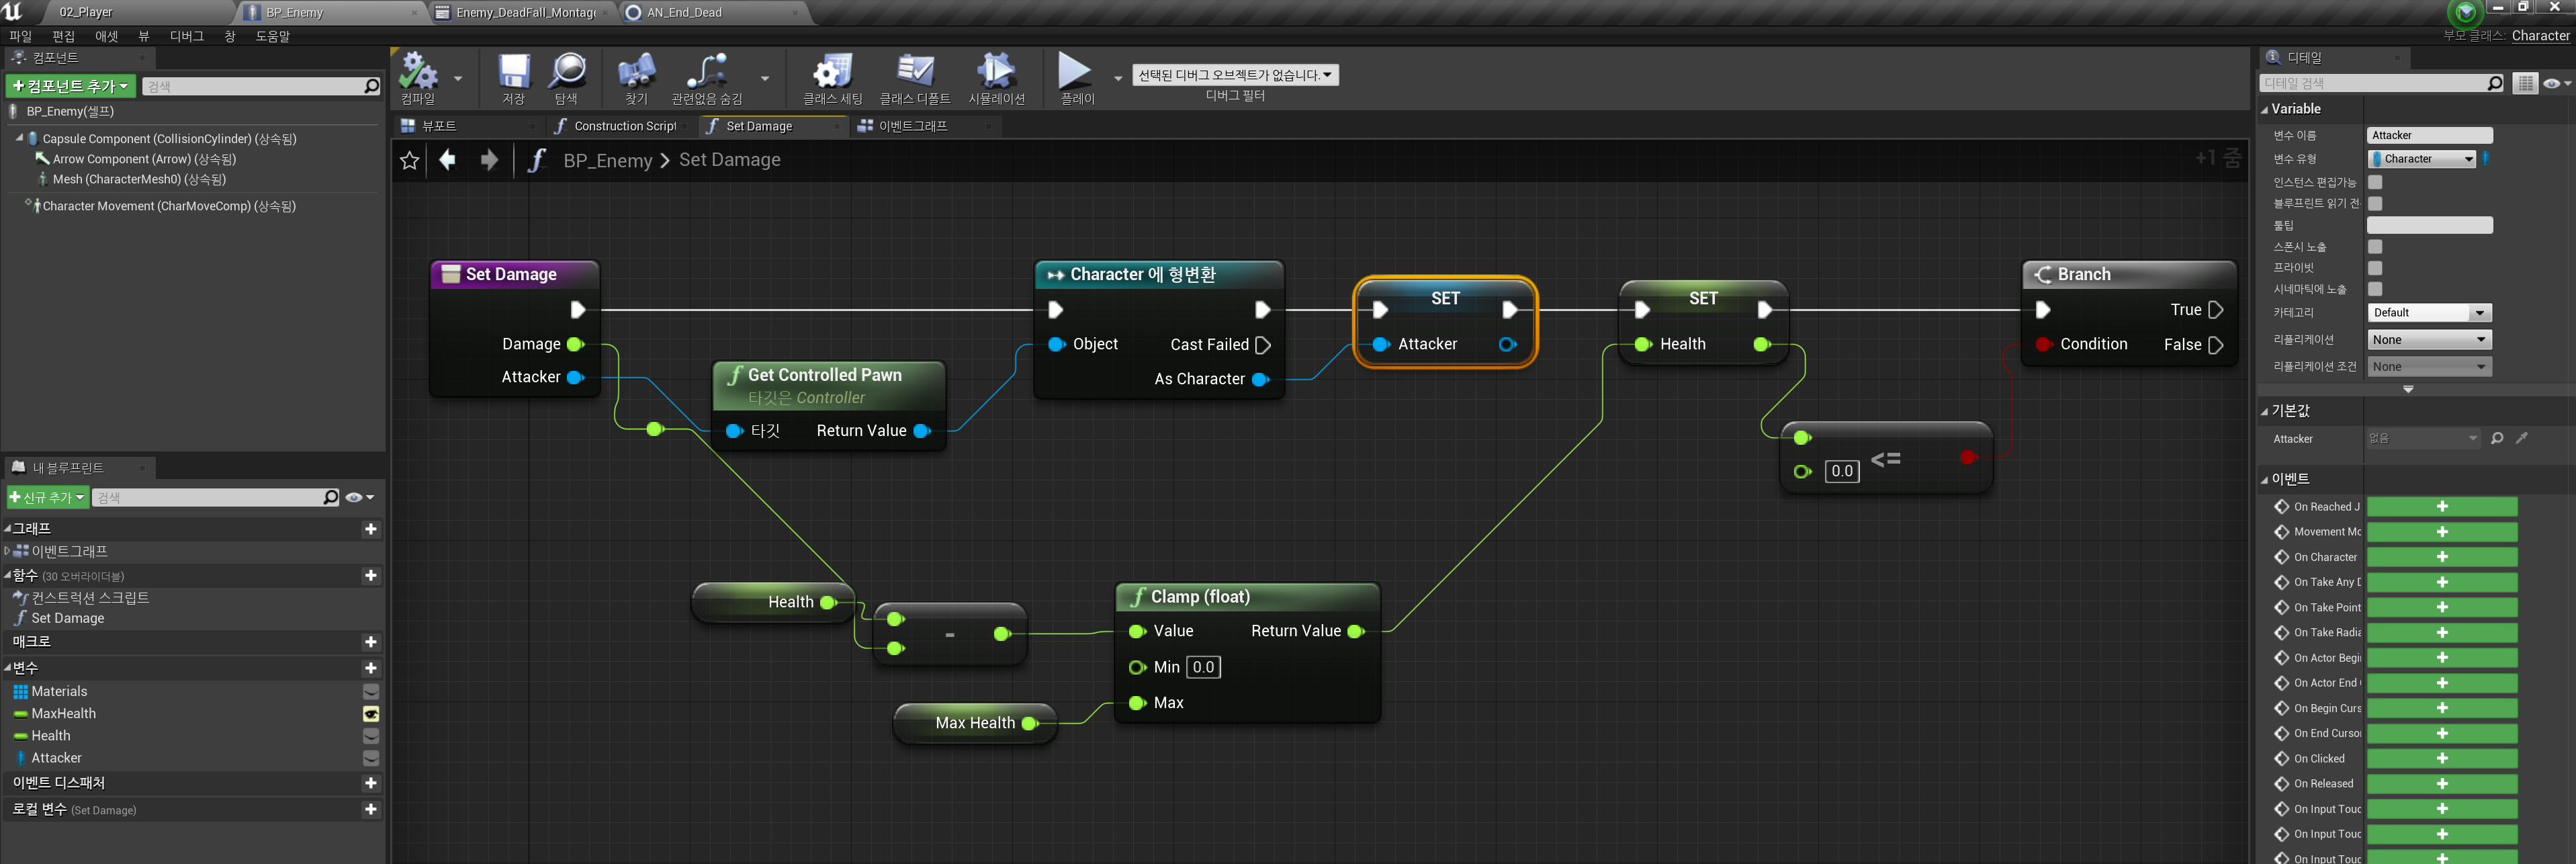Add On Take Point event with green plus
Viewport: 2576px width, 864px height.
pos(2441,607)
